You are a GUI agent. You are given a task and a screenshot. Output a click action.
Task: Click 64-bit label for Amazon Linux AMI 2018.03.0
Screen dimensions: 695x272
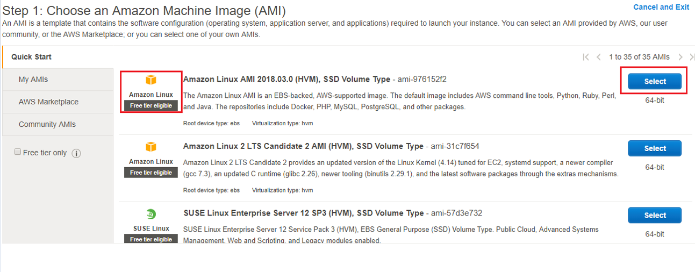tap(655, 100)
